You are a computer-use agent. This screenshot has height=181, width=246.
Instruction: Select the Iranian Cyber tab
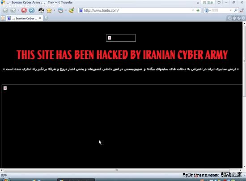[x=24, y=18]
